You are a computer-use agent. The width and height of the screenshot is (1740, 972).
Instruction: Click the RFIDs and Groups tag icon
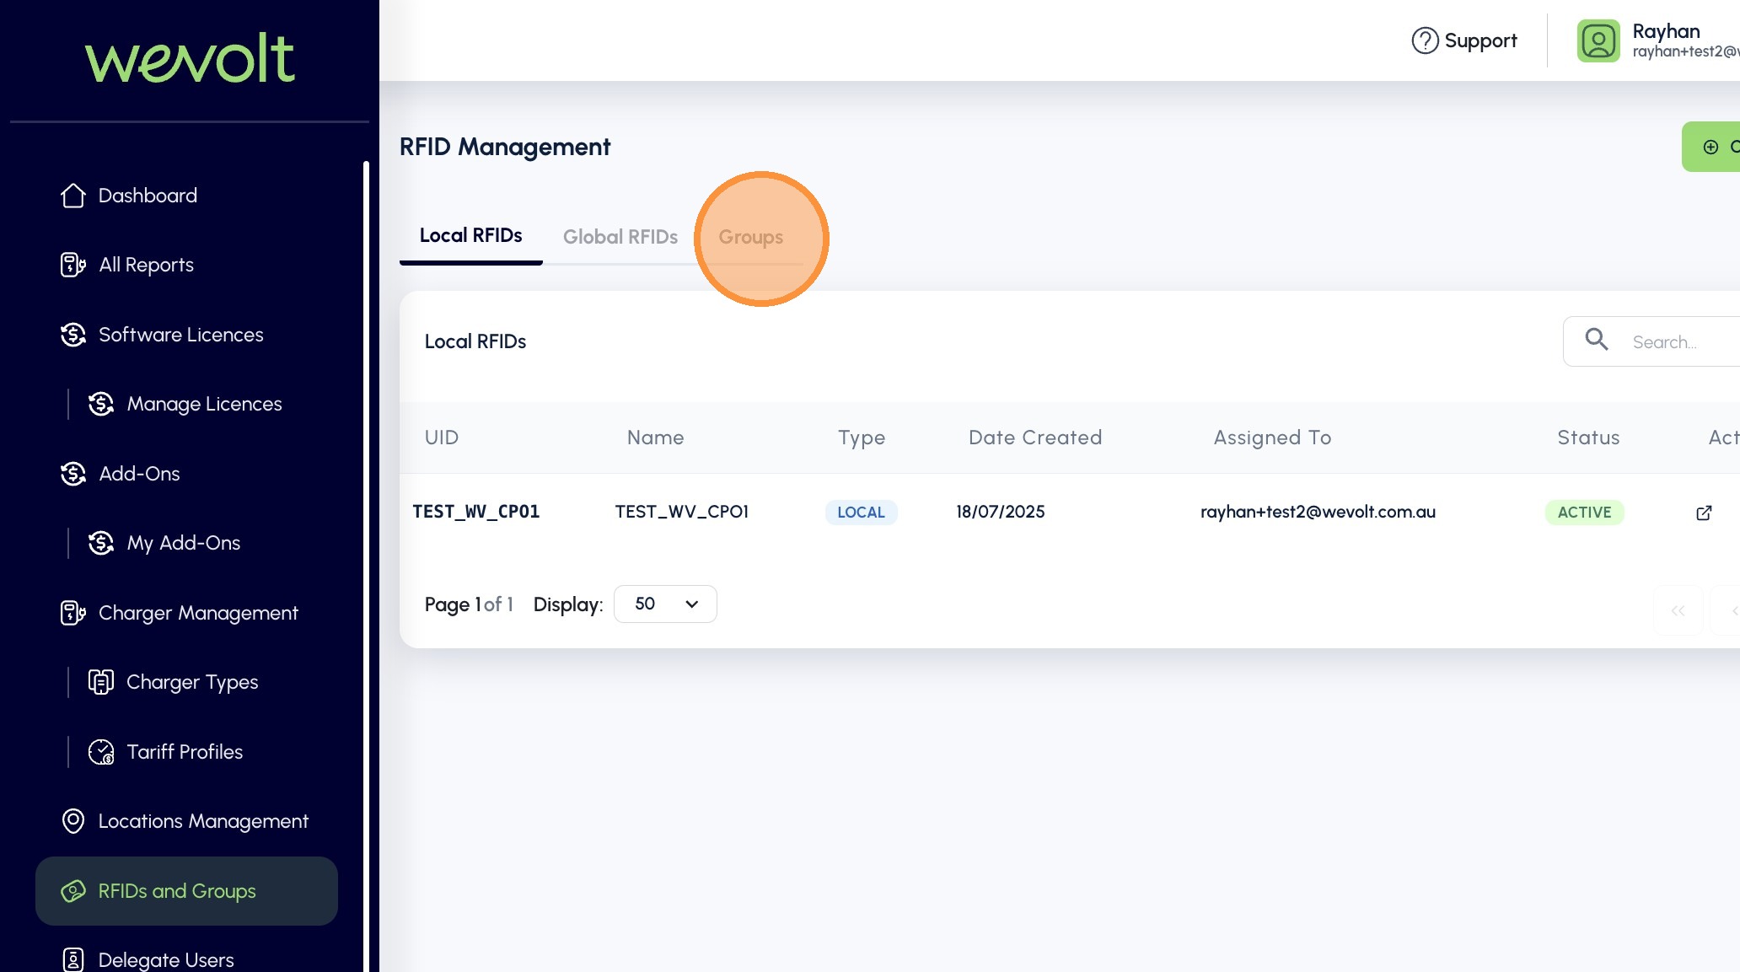click(x=73, y=891)
